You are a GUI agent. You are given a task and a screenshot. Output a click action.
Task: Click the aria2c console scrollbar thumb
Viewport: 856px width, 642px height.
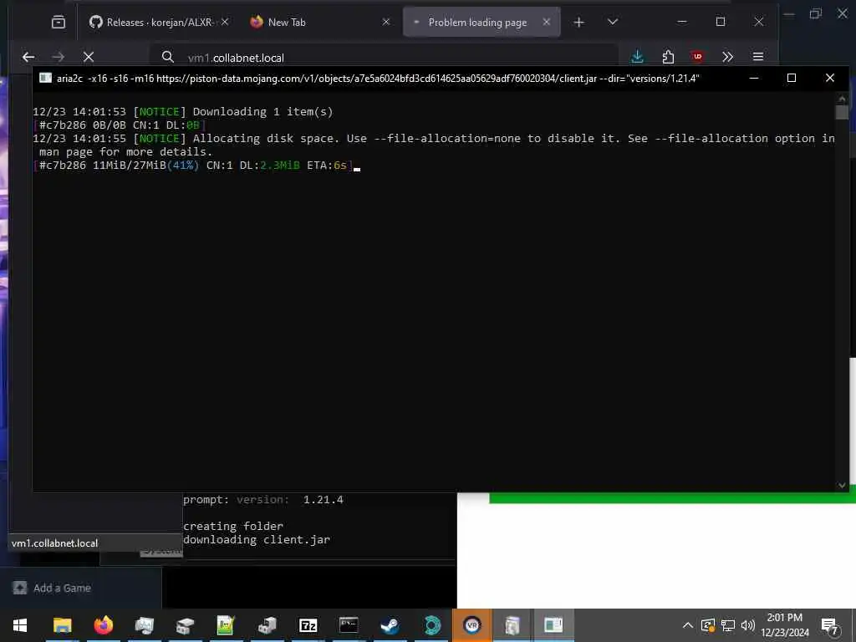tap(842, 113)
